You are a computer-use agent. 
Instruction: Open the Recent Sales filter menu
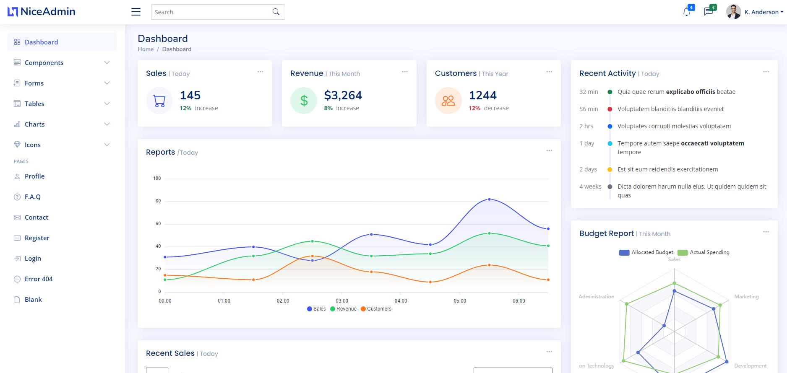tap(549, 352)
